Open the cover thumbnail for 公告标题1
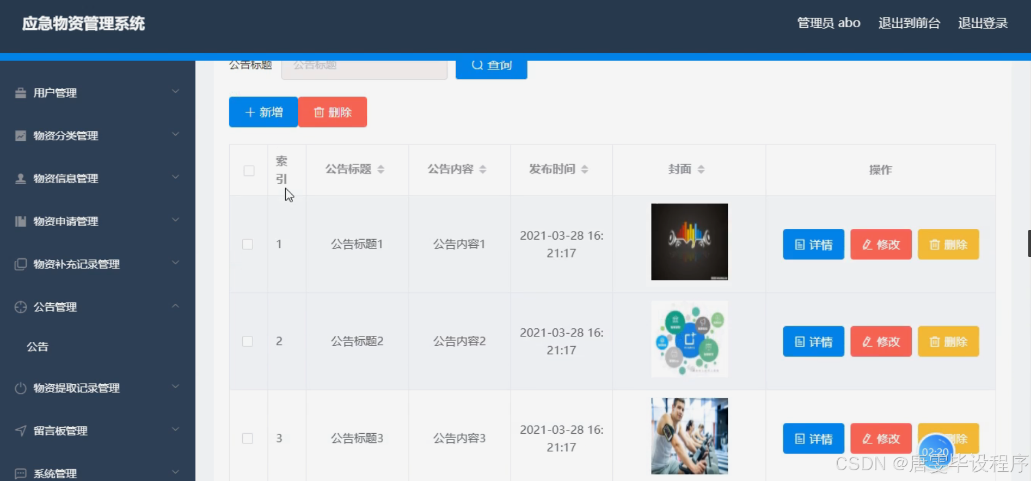1031x481 pixels. coord(689,242)
